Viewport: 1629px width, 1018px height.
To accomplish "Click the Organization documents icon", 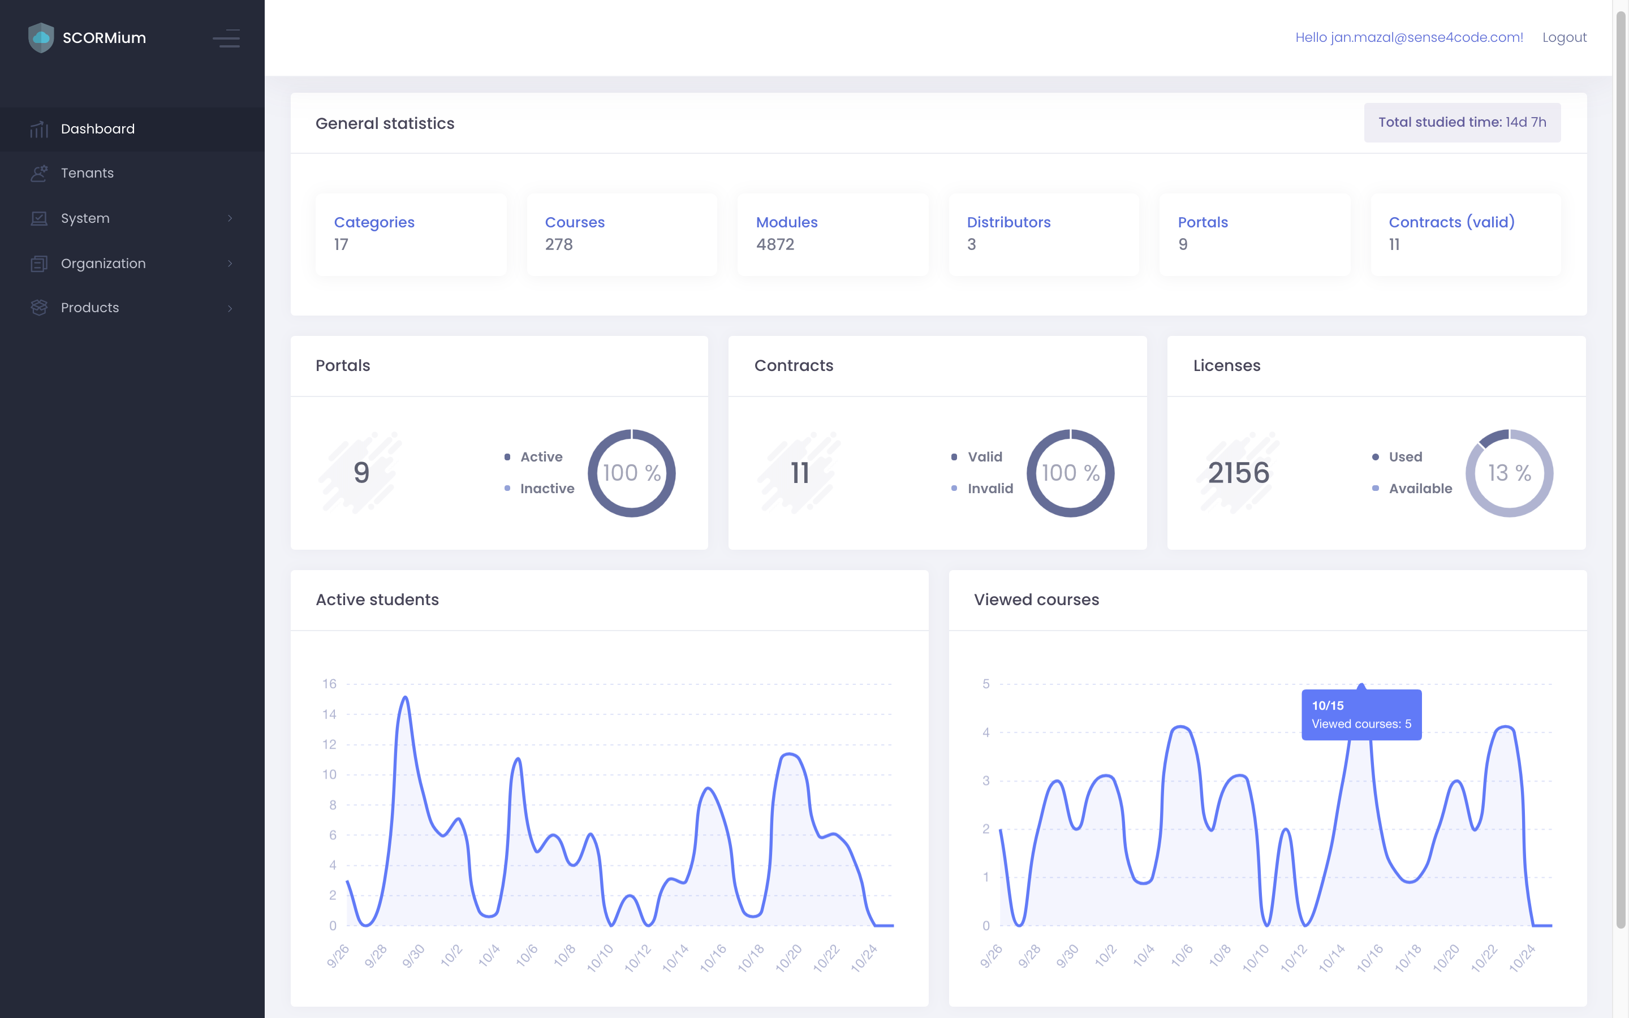I will point(39,264).
